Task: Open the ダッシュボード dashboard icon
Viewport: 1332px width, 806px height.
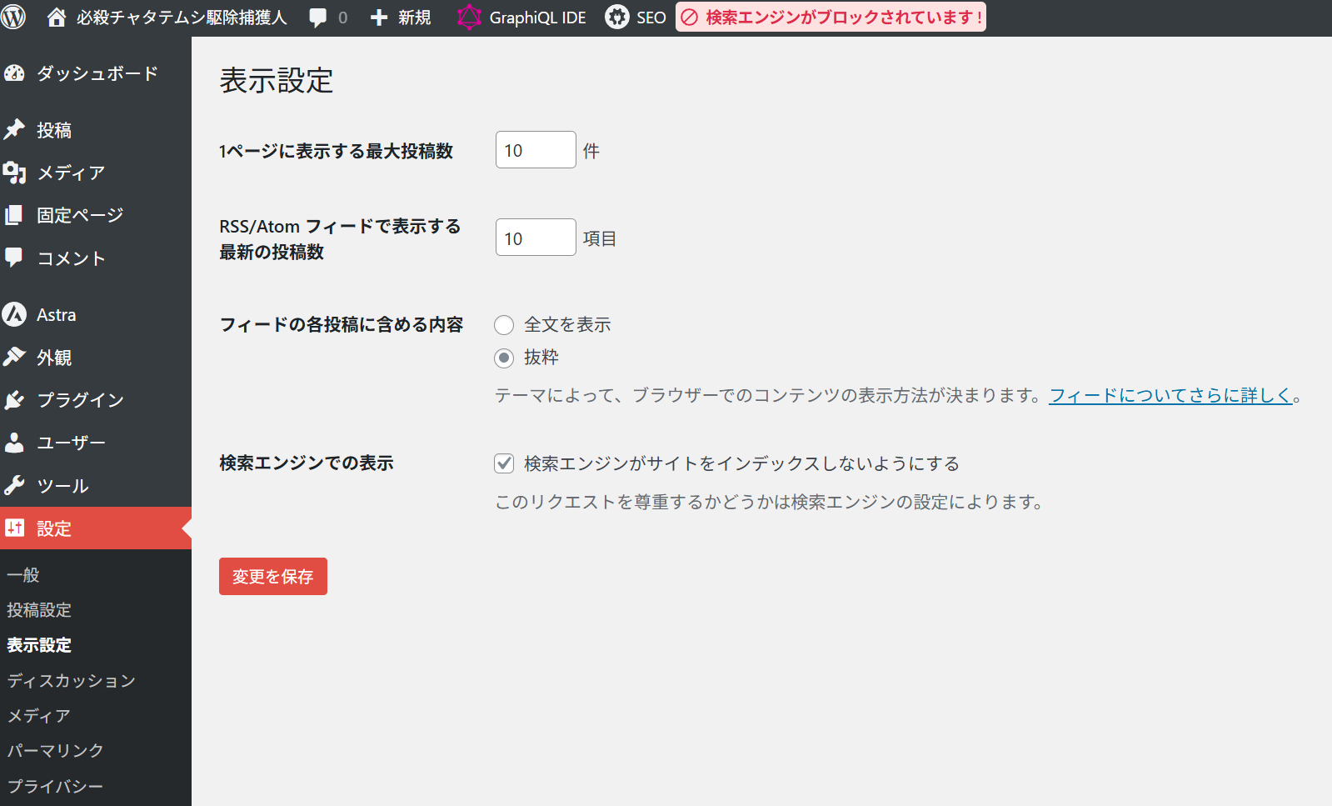Action: tap(15, 73)
